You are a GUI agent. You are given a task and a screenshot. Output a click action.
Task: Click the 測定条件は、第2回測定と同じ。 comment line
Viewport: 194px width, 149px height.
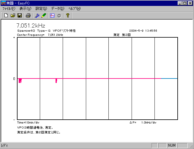pyautogui.click(x=39, y=132)
